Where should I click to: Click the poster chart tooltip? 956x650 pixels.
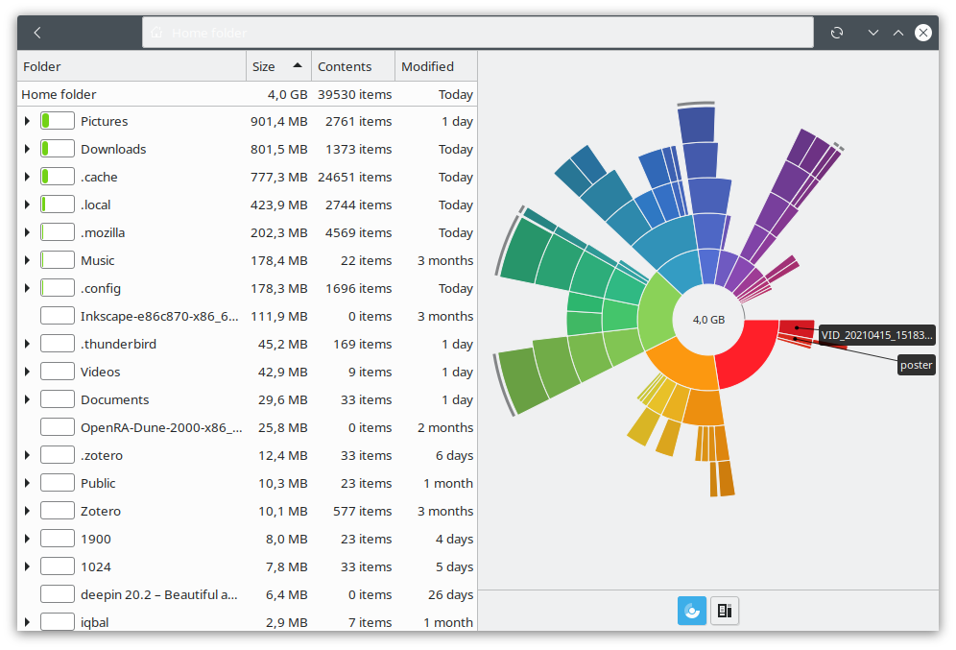pos(917,365)
